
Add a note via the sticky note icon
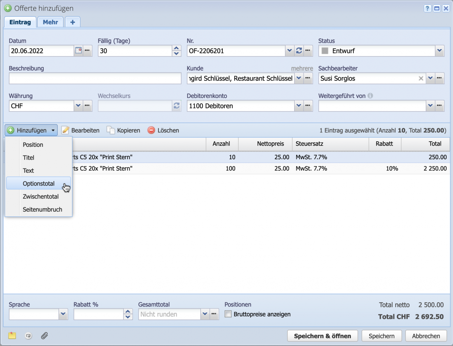12,335
